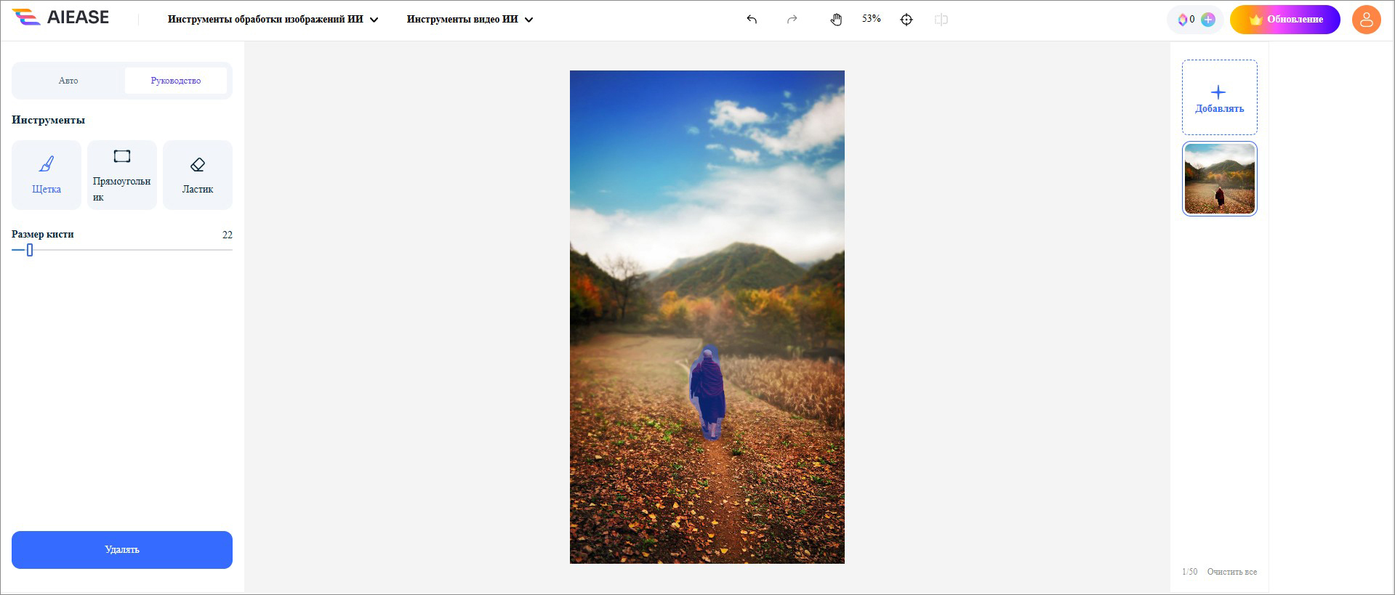Click the 53% zoom level value
The height and width of the screenshot is (595, 1395).
click(x=871, y=19)
